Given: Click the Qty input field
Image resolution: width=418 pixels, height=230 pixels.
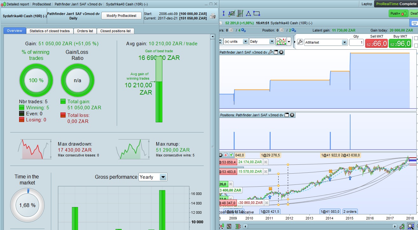Looking at the screenshot, I should (x=356, y=42).
